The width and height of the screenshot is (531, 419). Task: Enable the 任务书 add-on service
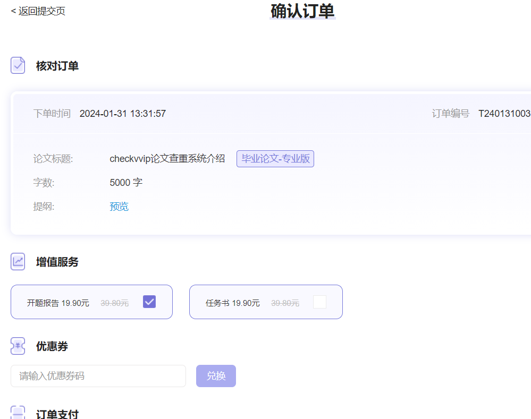319,301
